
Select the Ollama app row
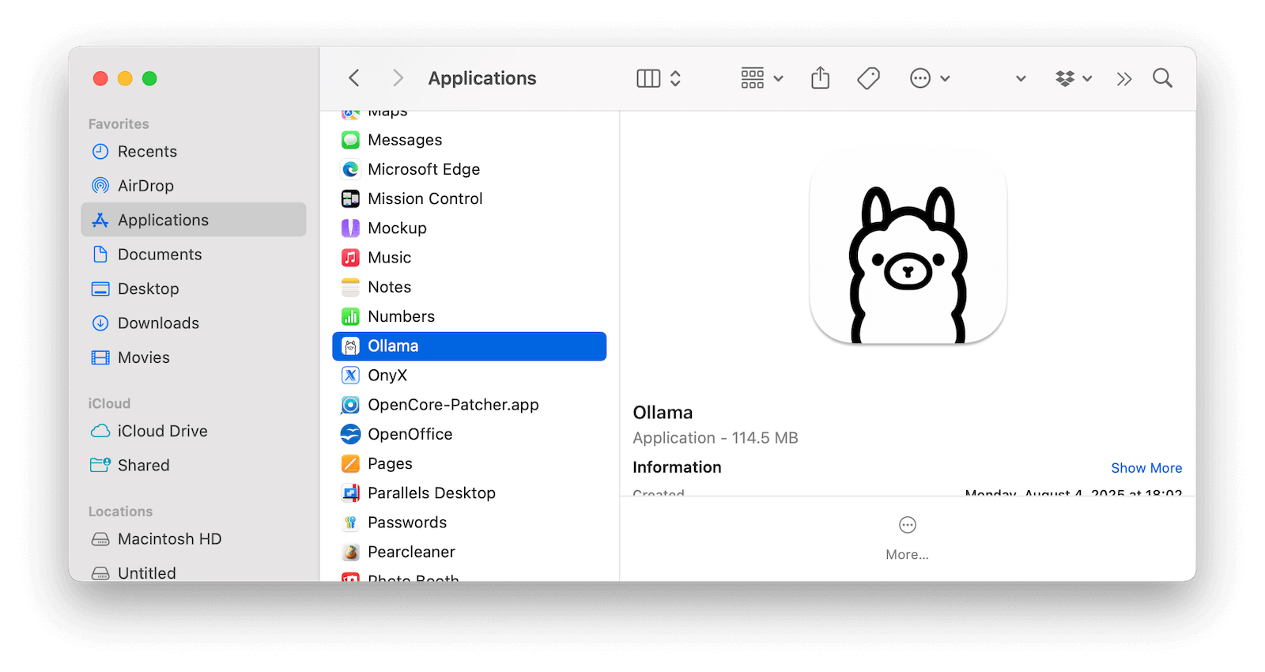coord(470,346)
